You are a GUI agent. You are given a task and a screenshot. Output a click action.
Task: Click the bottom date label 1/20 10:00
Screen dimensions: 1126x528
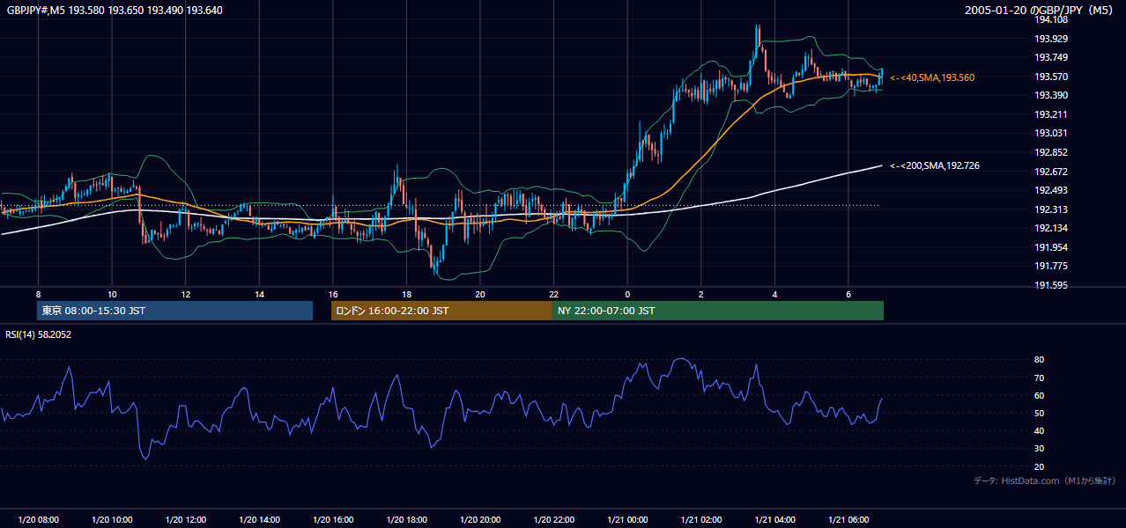[x=112, y=520]
